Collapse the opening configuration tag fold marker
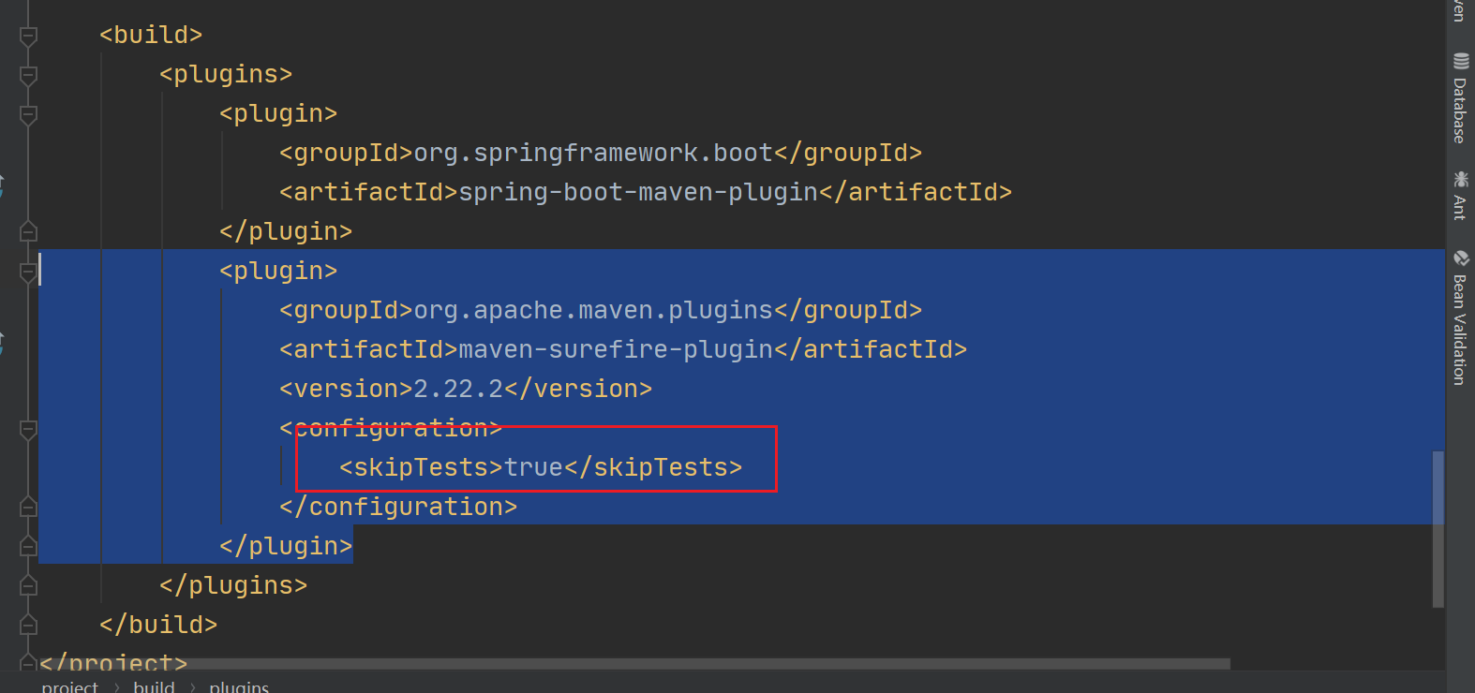This screenshot has width=1475, height=693. click(x=28, y=429)
